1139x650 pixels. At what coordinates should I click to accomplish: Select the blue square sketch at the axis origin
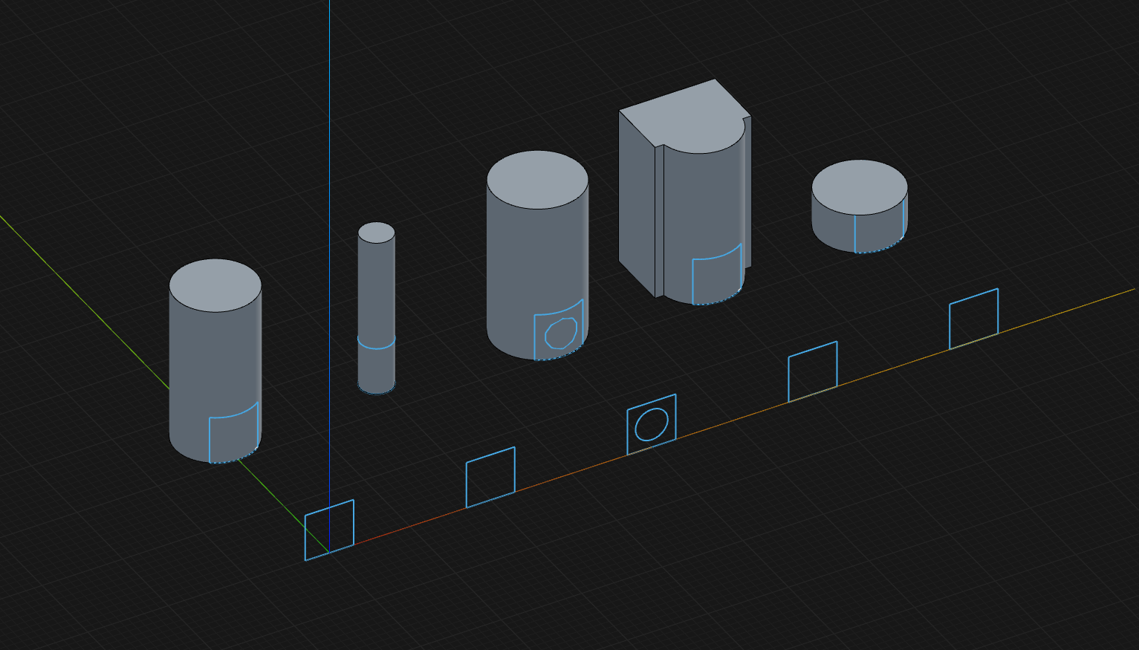click(329, 530)
